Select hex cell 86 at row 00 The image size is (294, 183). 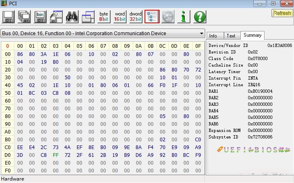coord(20,54)
